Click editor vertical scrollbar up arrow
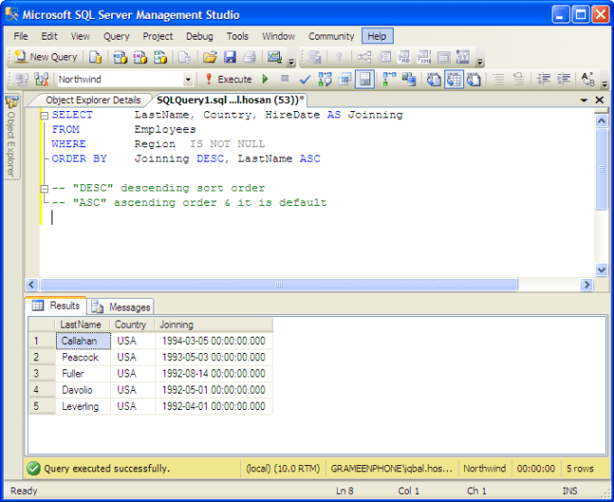 point(601,121)
